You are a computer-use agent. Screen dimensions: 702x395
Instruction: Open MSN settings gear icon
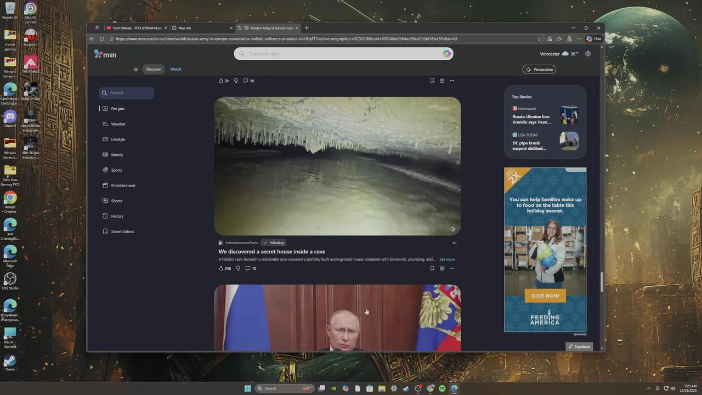pyautogui.click(x=588, y=54)
